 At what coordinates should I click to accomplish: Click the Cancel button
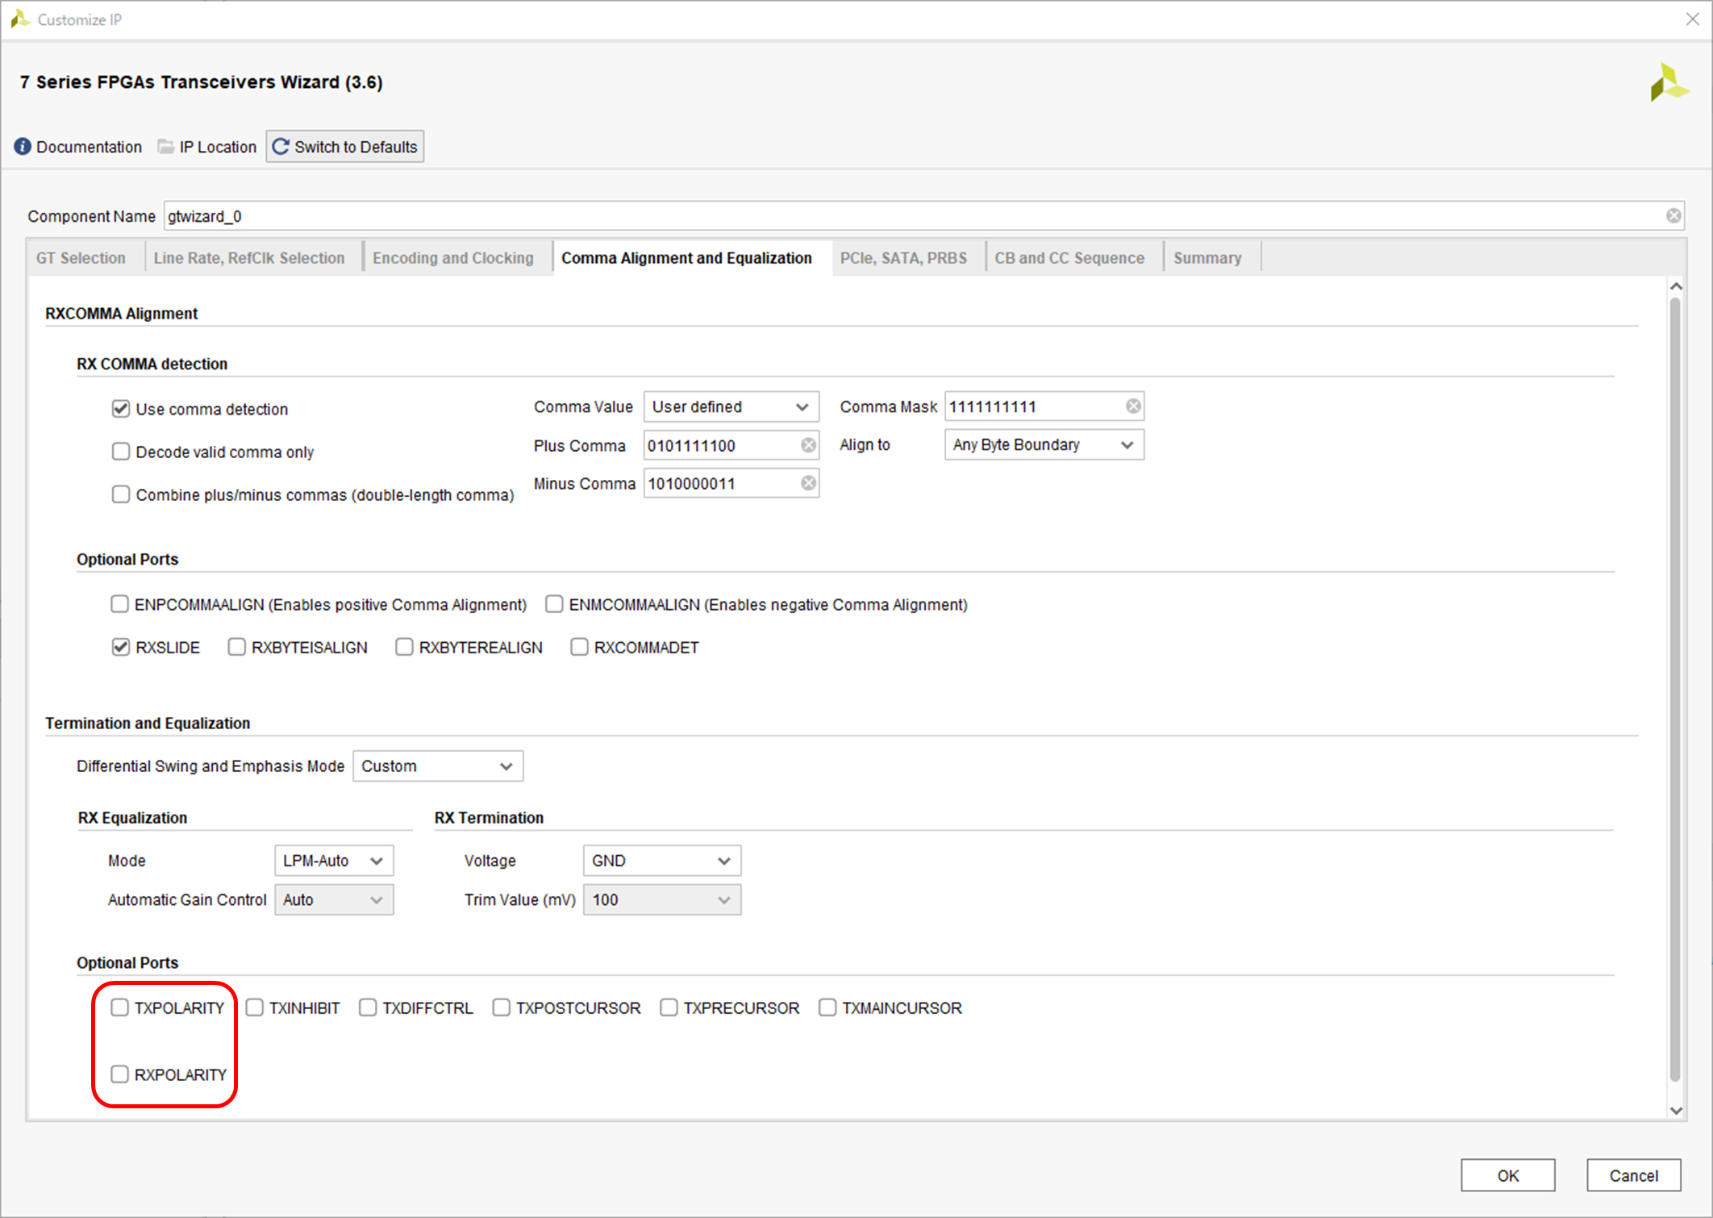(x=1634, y=1175)
